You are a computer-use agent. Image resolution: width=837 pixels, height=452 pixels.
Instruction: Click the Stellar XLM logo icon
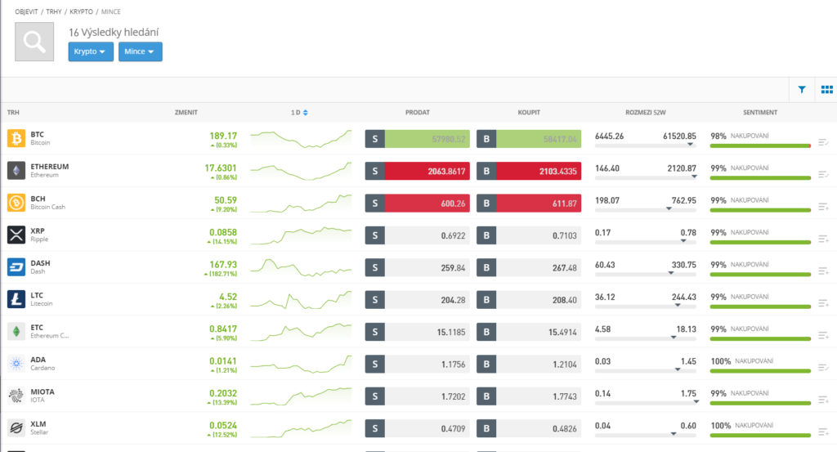[16, 428]
